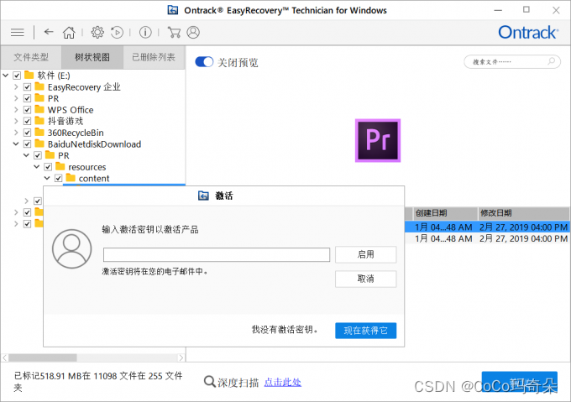The width and height of the screenshot is (571, 402).
Task: Toggle the 关闭预览 preview switch
Action: click(x=204, y=62)
